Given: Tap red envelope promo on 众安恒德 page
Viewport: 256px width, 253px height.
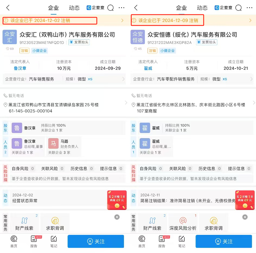Looking at the screenshot, I should pyautogui.click(x=245, y=200).
